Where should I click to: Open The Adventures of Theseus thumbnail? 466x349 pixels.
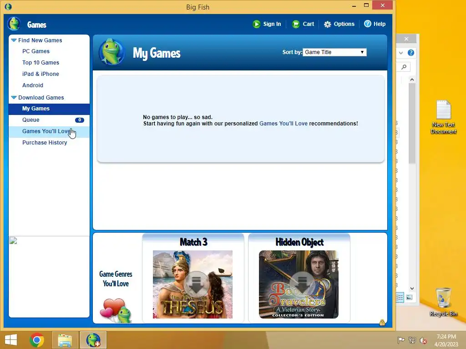pos(192,284)
